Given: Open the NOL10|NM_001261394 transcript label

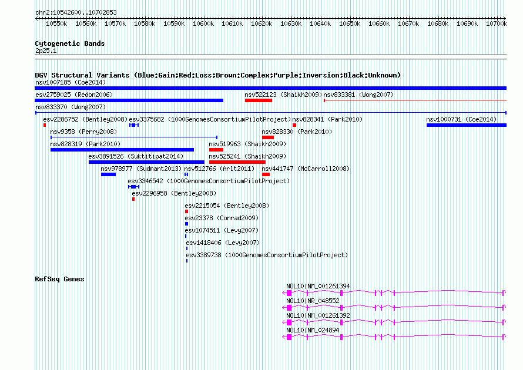Looking at the screenshot, I should pos(318,286).
